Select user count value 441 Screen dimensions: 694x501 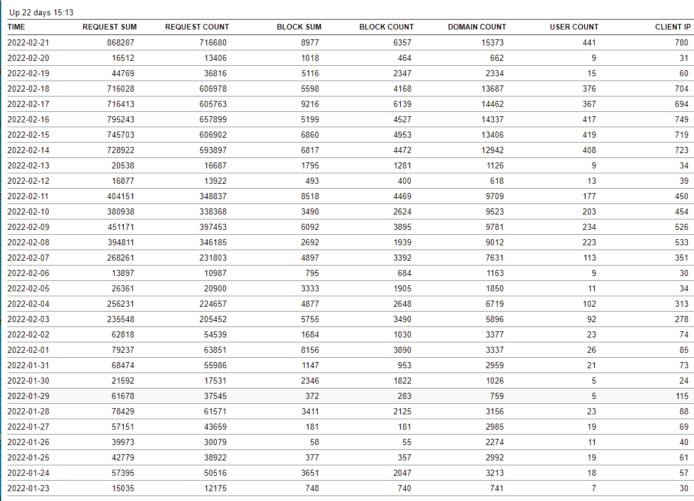point(589,42)
